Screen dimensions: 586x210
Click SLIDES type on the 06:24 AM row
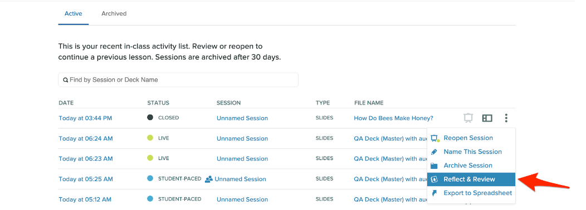click(324, 138)
